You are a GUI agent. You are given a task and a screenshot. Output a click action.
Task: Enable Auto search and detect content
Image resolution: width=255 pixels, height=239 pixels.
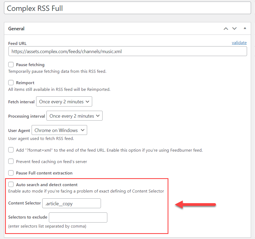point(11,185)
